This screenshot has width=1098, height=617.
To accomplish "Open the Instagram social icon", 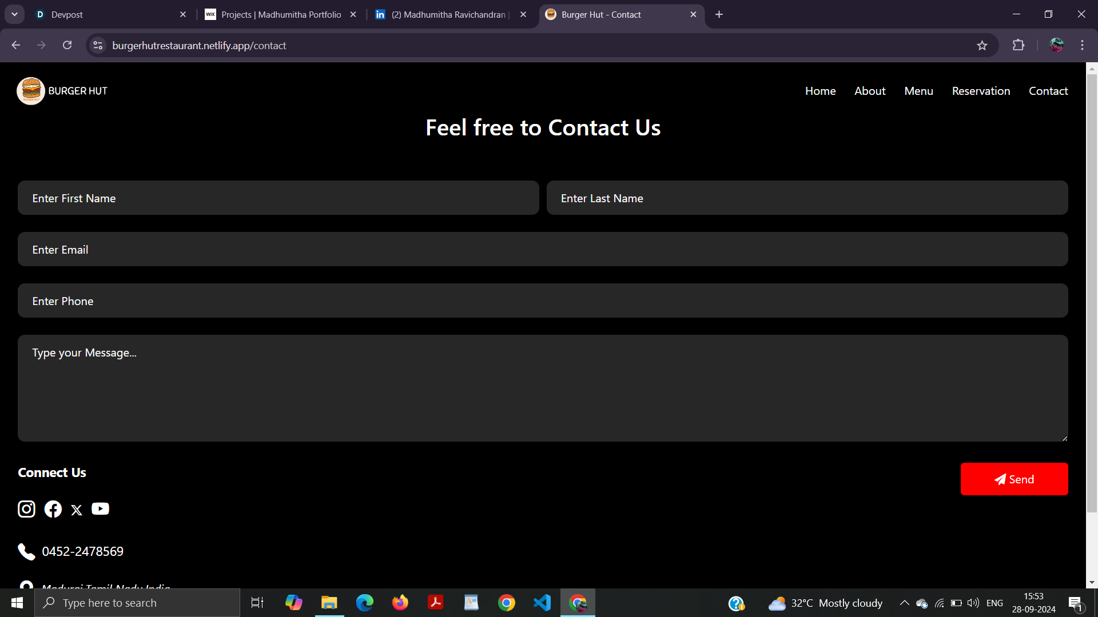I will (x=26, y=509).
